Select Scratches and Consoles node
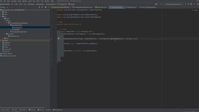199x112 pixels. [9, 56]
